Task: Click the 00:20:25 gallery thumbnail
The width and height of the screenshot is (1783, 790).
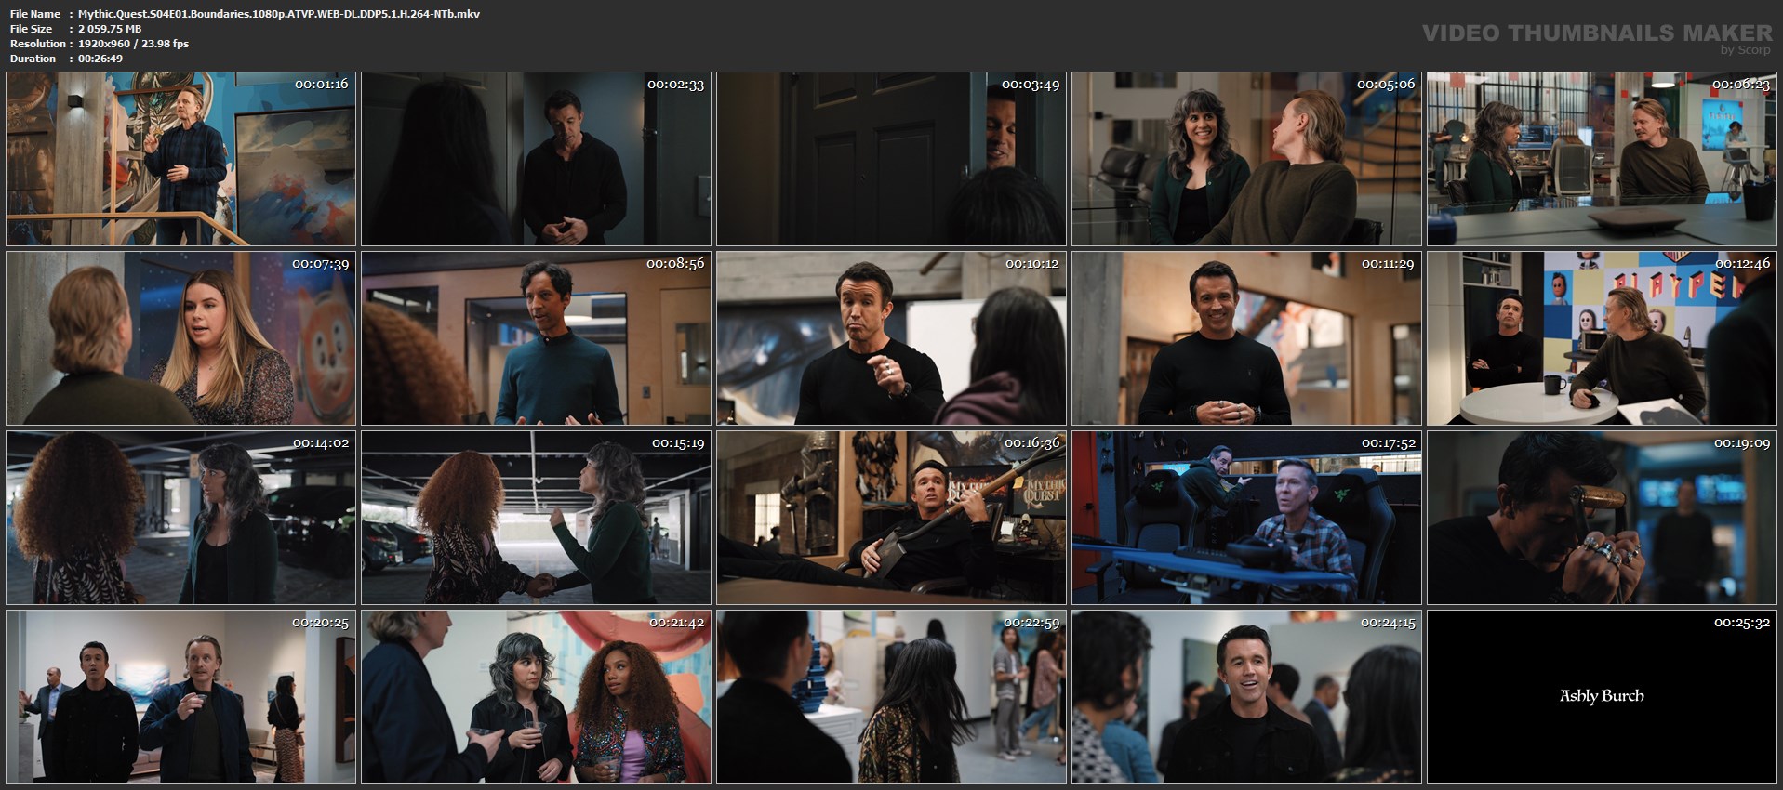Action: pos(180,697)
